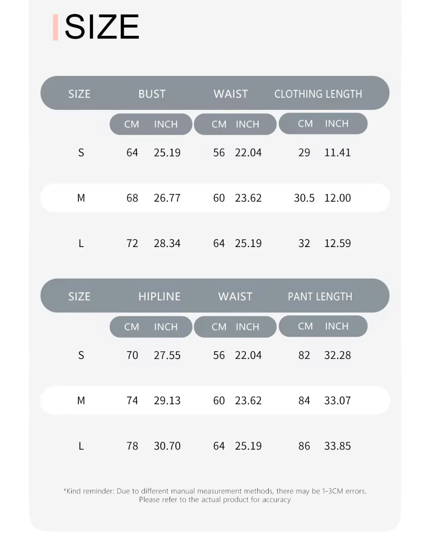Click the CM/INCH pill under HIPLINE
430x537 pixels.
151,327
